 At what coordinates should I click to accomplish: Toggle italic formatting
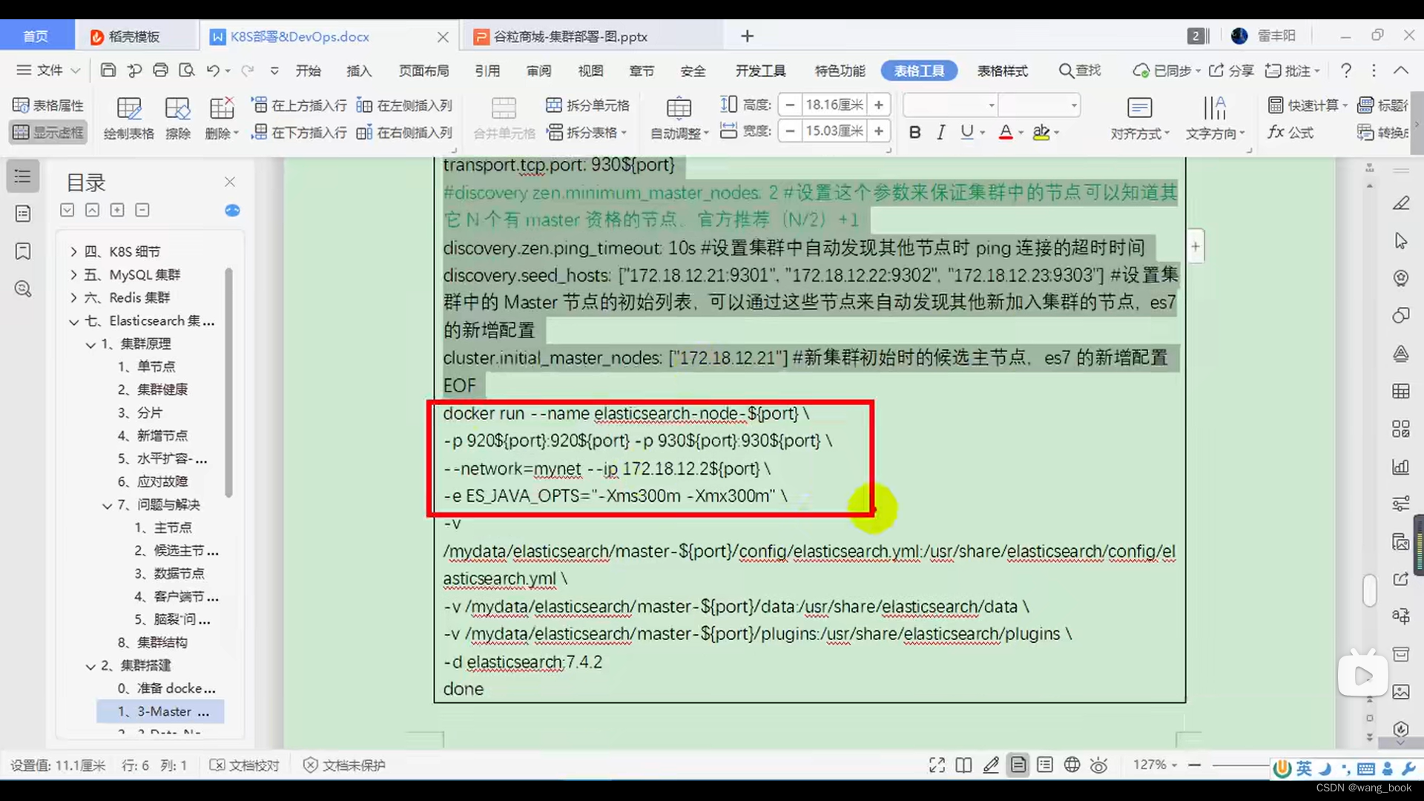(x=940, y=132)
